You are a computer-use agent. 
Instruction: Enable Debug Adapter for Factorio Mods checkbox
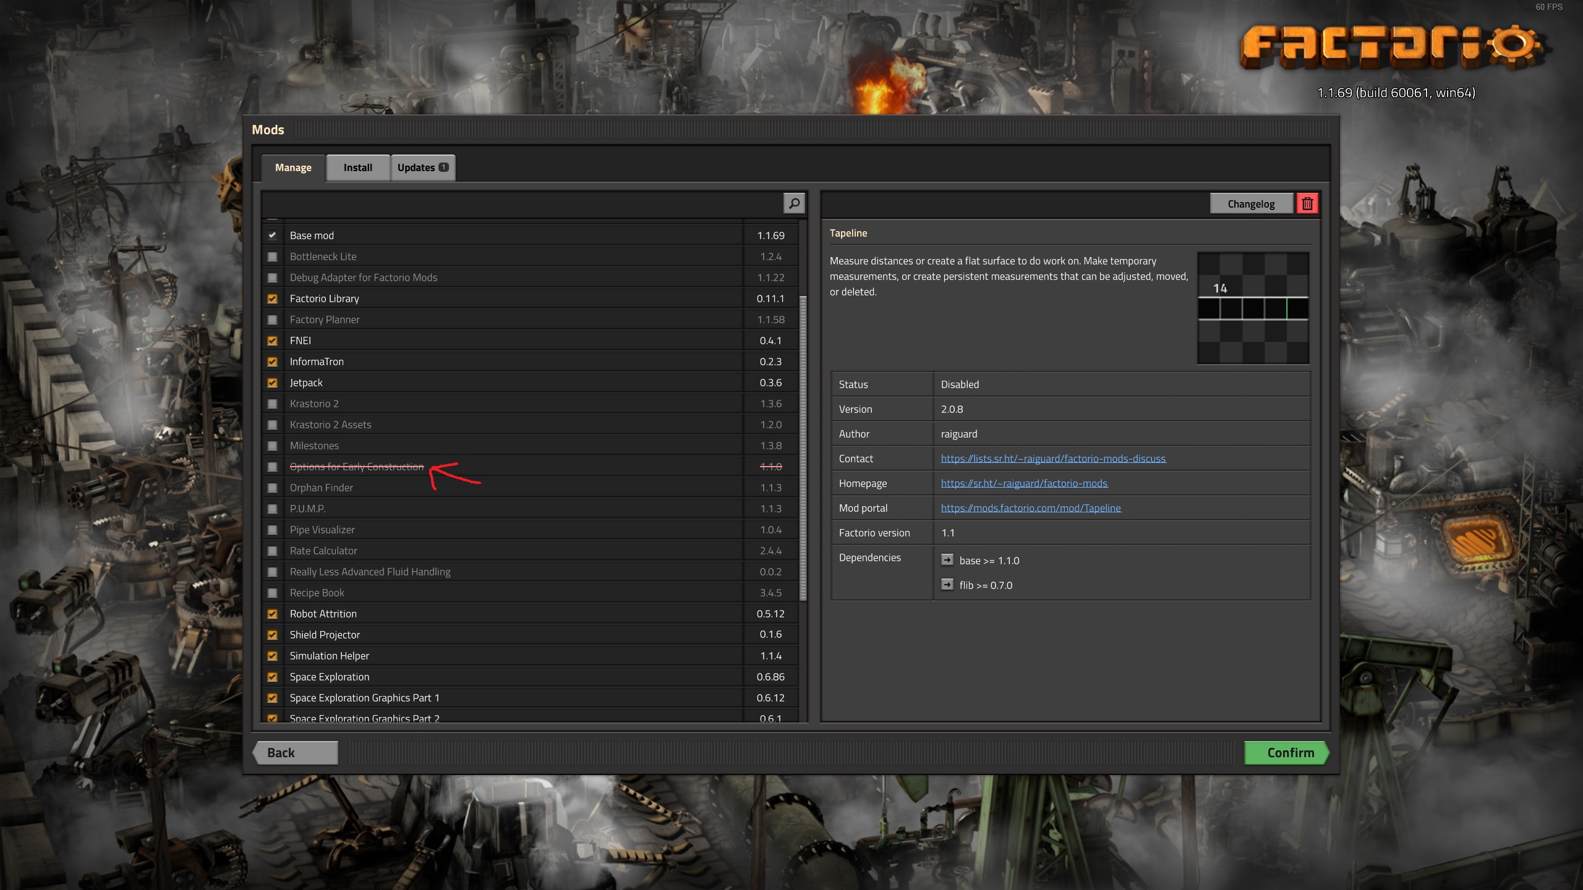click(272, 278)
